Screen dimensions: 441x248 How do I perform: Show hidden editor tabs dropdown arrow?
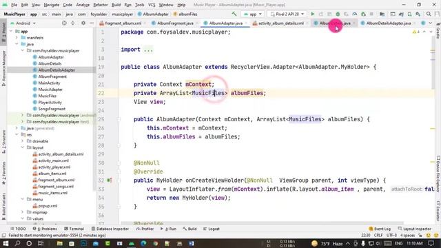[x=430, y=23]
